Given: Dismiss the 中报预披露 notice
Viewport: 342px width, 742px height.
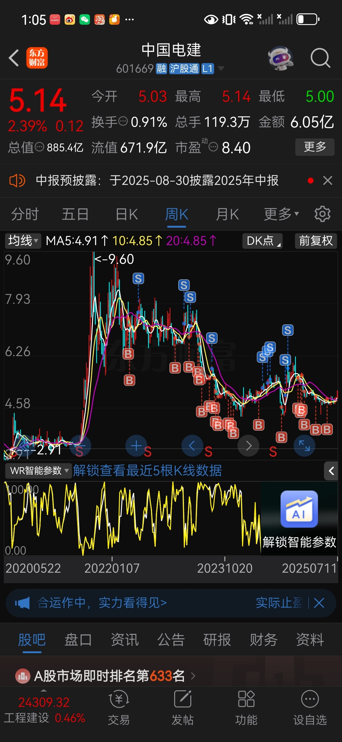Looking at the screenshot, I should click(328, 181).
